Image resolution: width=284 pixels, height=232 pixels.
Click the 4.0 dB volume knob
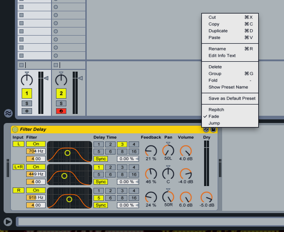[186, 151]
